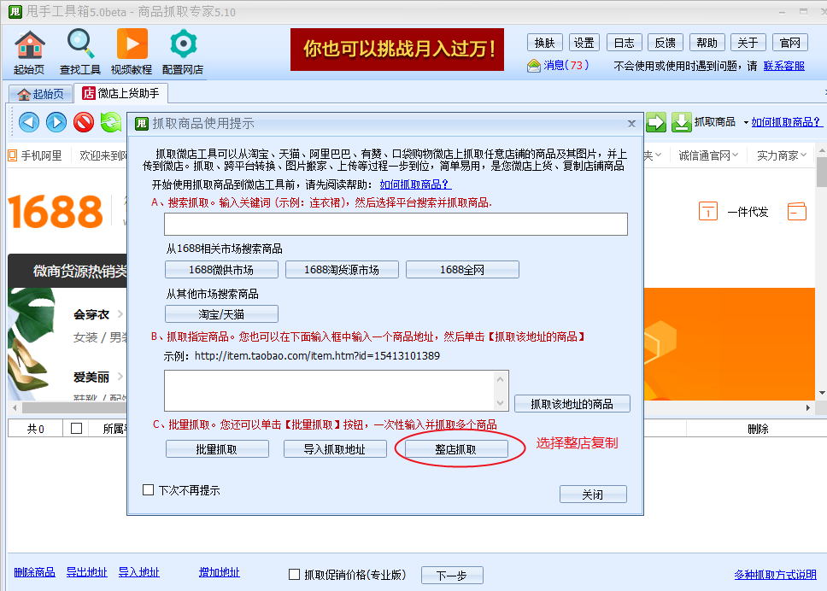Click the 整店抓取 button

455,449
